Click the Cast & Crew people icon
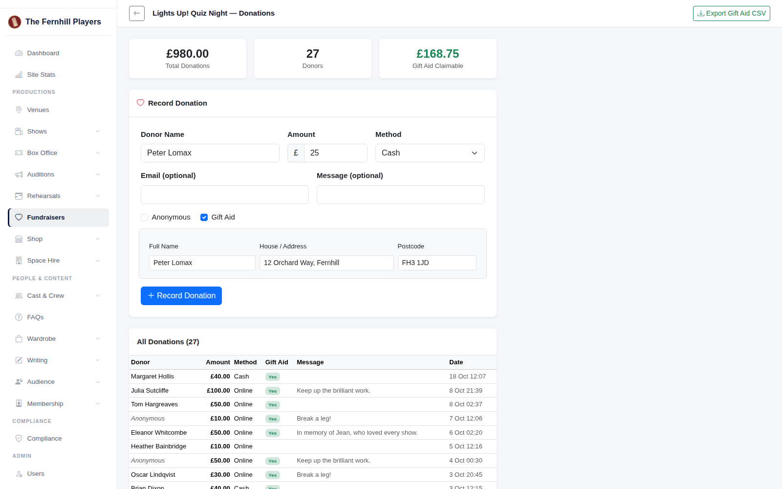The image size is (782, 489). coord(19,296)
